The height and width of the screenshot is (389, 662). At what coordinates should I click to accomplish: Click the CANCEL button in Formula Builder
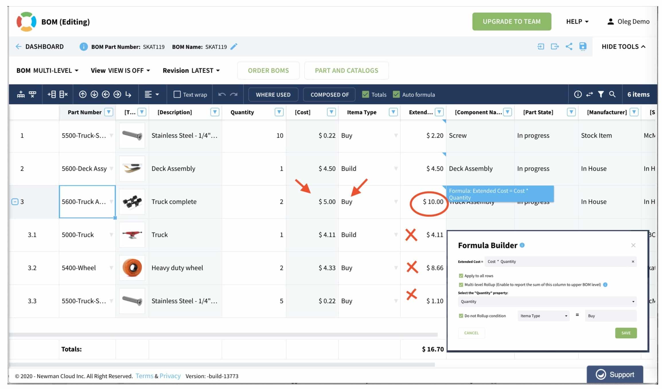[471, 333]
